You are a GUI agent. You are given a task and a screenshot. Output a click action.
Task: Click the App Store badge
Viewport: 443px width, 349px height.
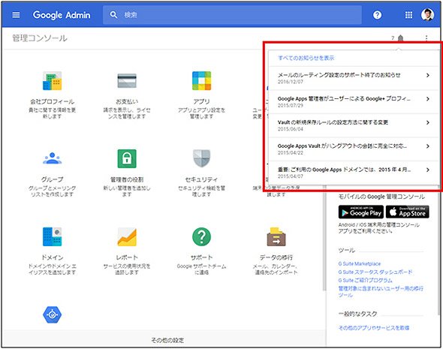pyautogui.click(x=408, y=212)
